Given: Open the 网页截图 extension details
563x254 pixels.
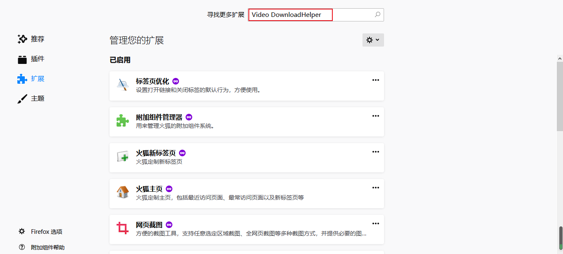Looking at the screenshot, I should [x=247, y=229].
